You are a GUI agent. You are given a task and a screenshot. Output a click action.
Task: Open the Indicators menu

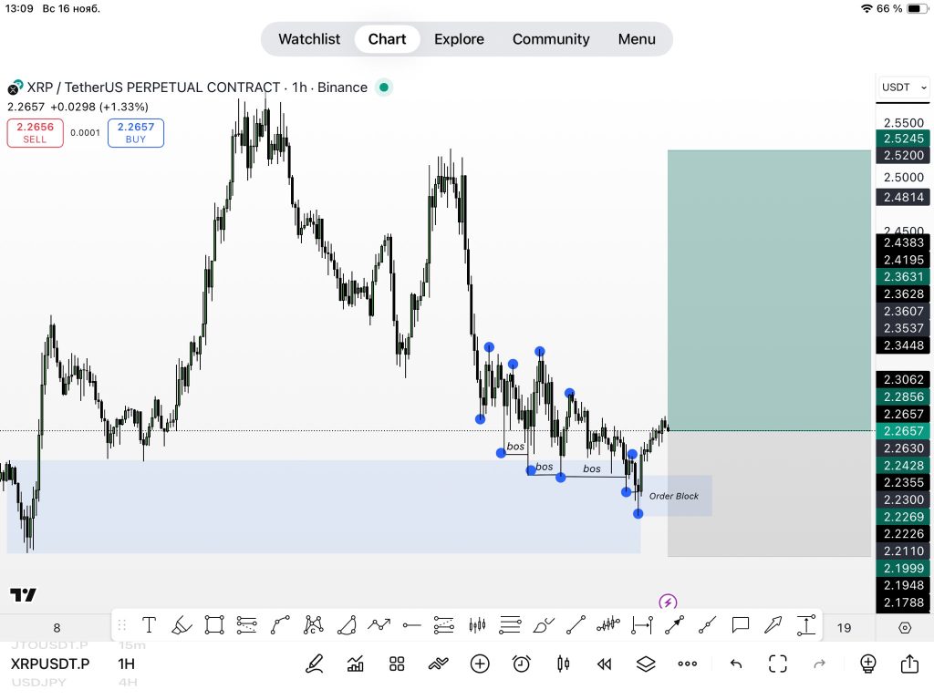click(x=356, y=664)
